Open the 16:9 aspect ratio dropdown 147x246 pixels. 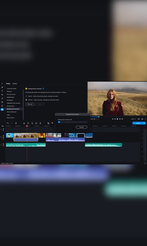click(134, 119)
